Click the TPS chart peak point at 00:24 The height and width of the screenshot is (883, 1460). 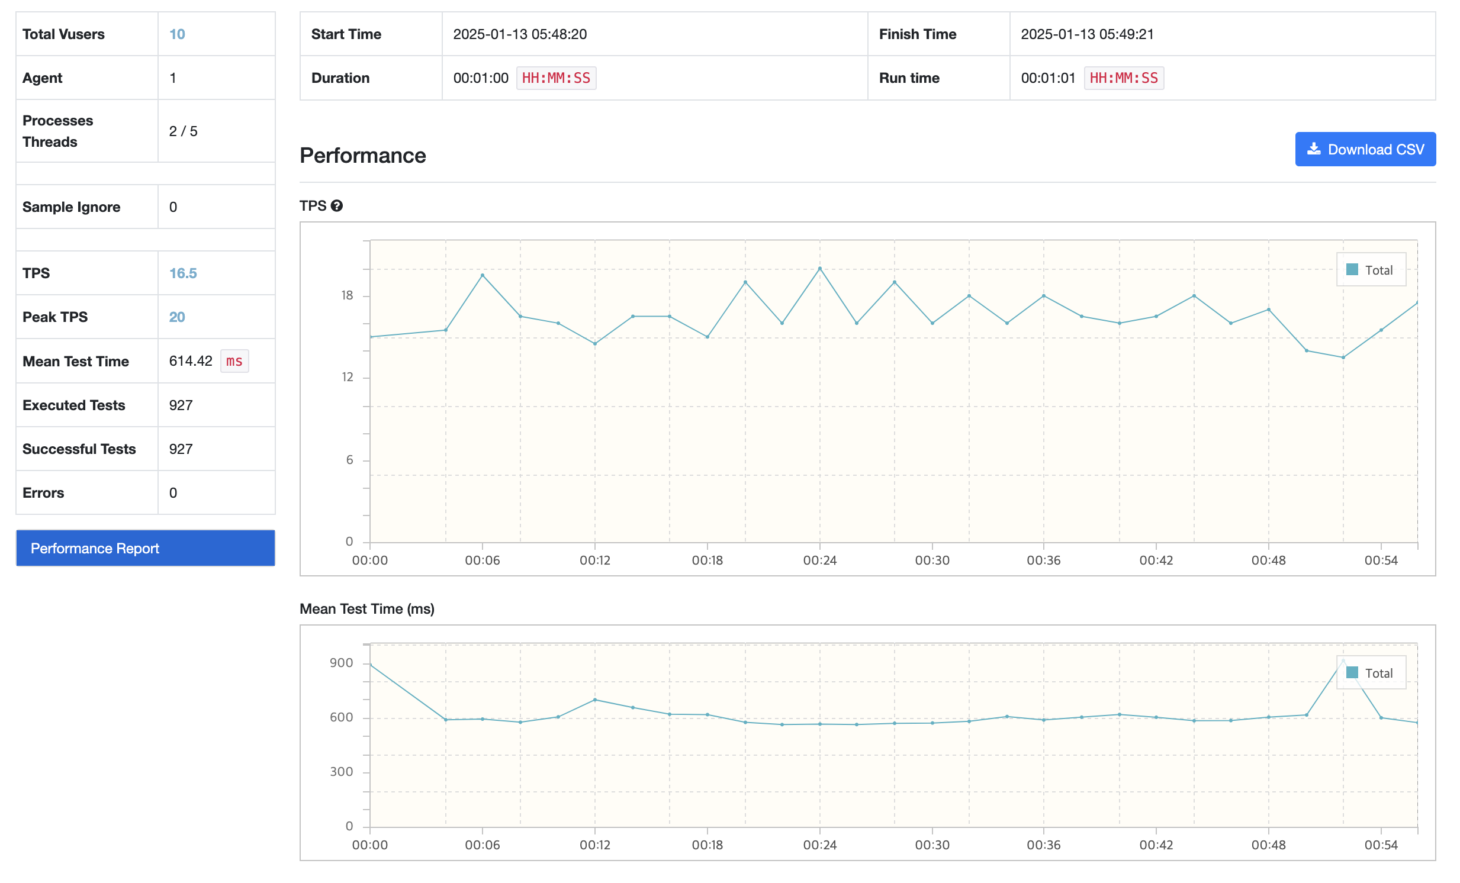(819, 268)
